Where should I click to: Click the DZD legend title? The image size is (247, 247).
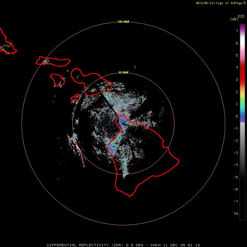tap(241, 16)
